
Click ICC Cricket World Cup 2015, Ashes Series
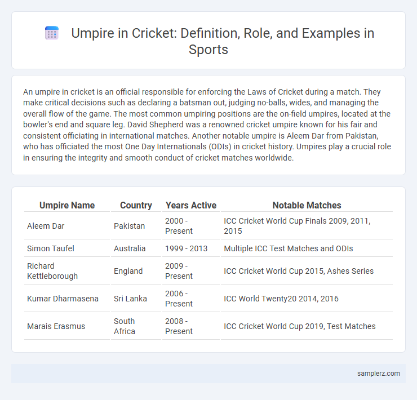point(307,271)
